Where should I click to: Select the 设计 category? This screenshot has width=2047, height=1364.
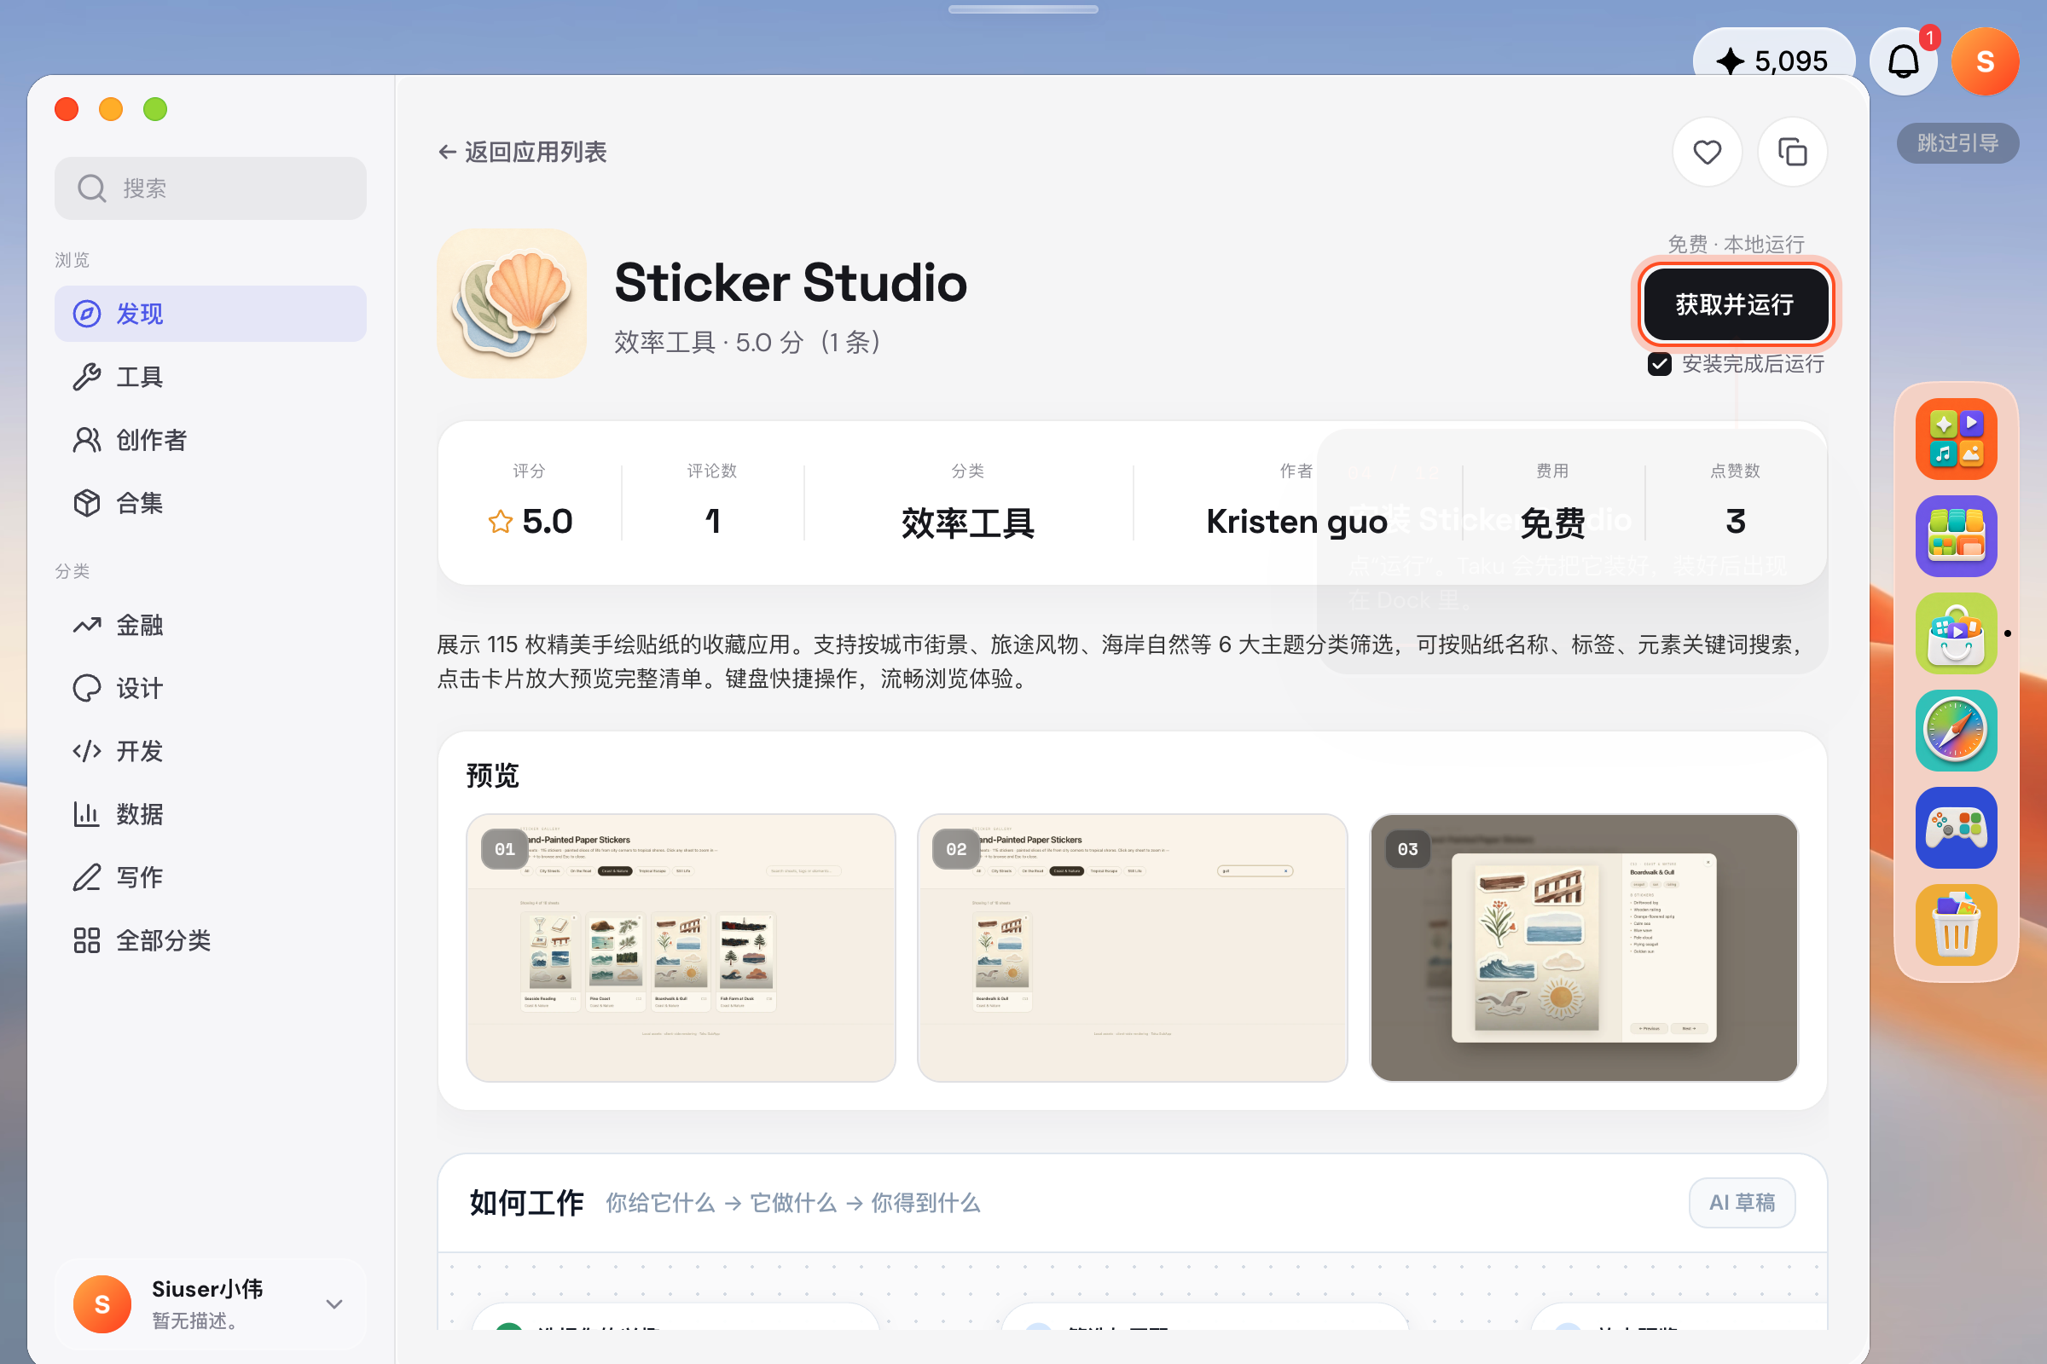211,688
